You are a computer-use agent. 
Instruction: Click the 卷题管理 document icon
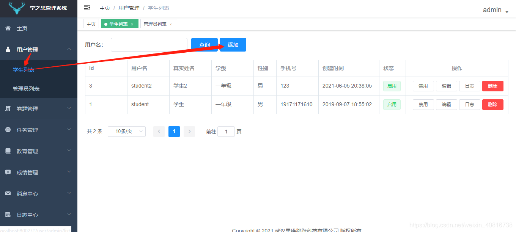pos(8,108)
